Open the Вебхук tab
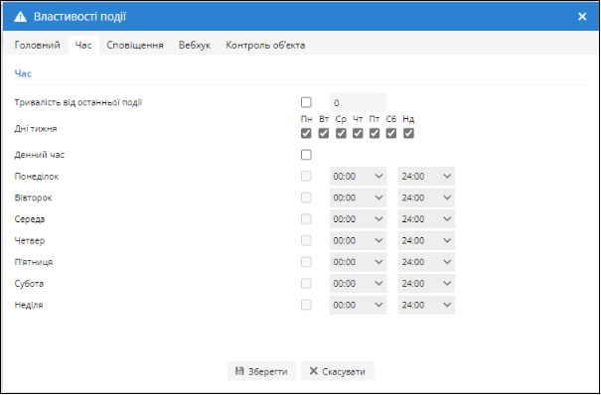Image resolution: width=601 pixels, height=395 pixels. 195,46
